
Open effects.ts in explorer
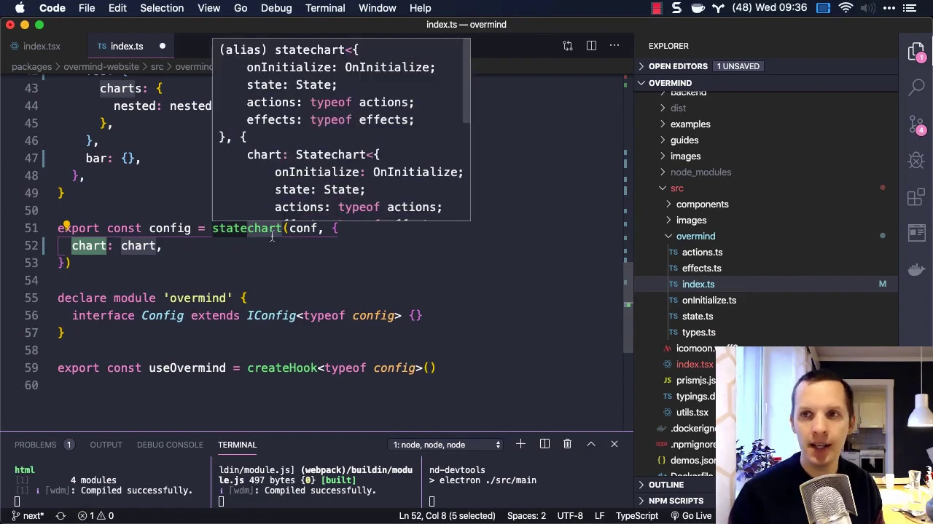click(x=701, y=268)
